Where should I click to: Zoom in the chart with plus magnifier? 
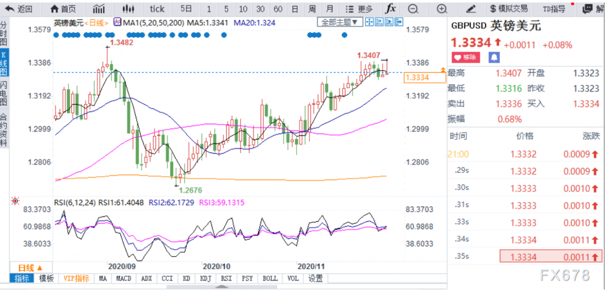click(442, 9)
